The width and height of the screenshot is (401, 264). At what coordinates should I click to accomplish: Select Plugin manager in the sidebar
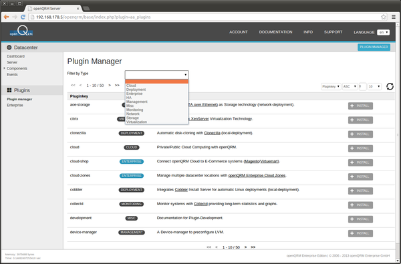coord(19,100)
